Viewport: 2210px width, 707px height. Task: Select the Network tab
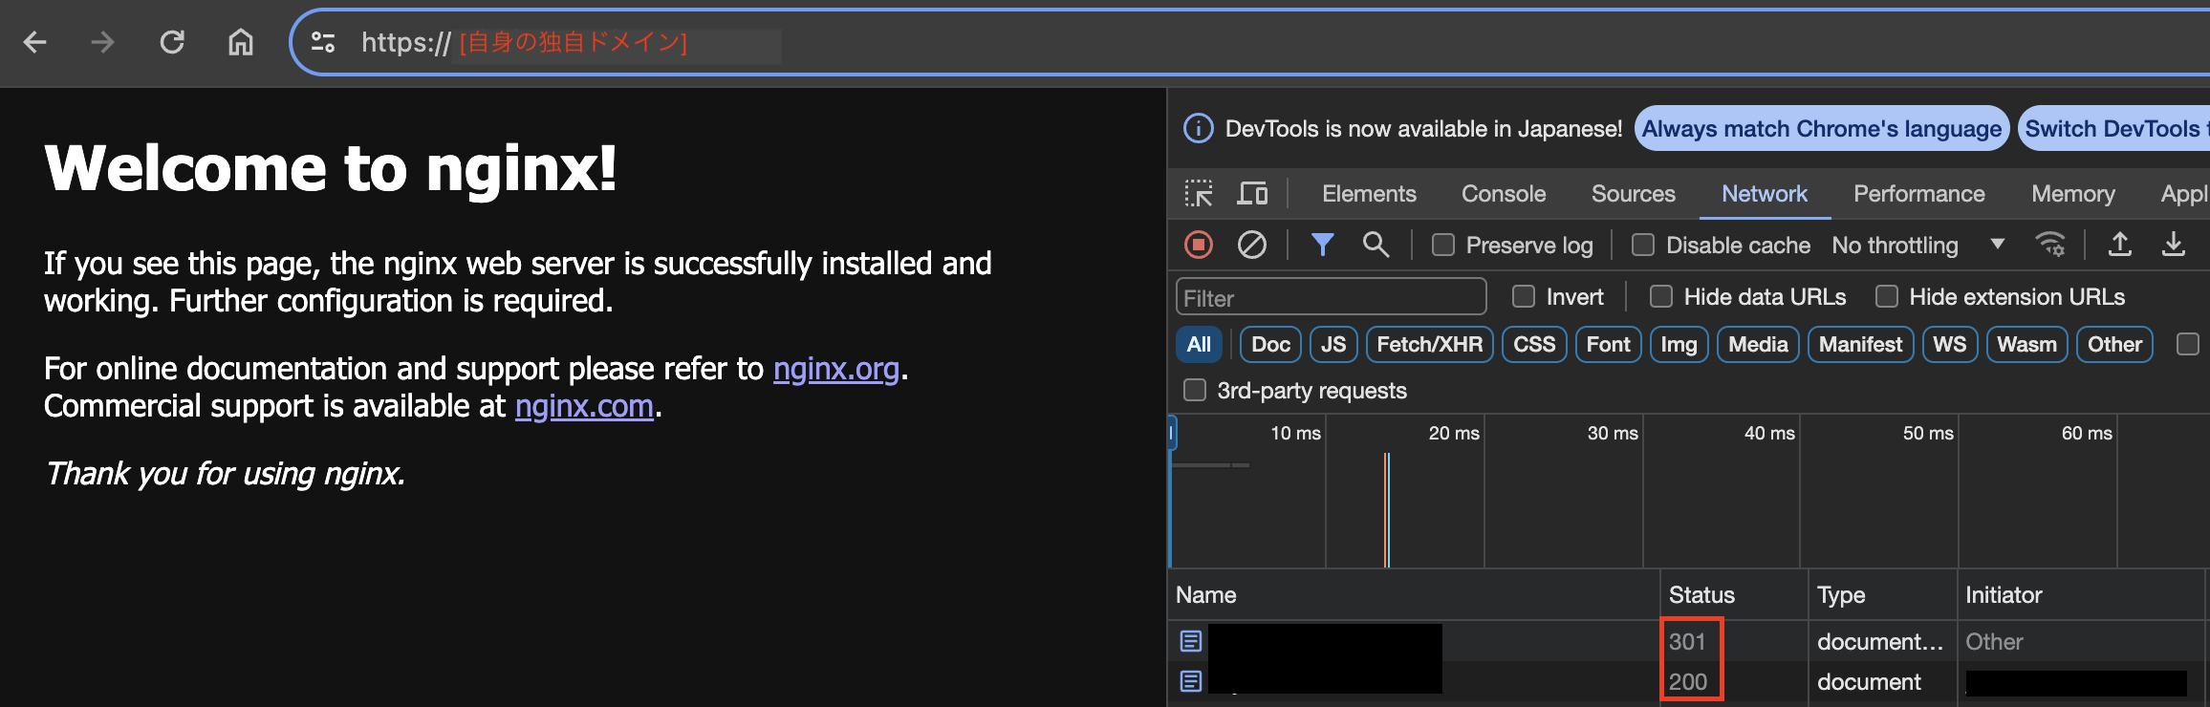pos(1765,194)
